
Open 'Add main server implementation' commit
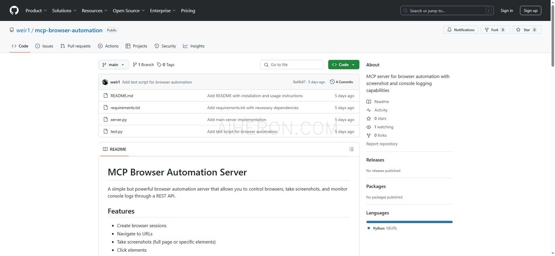[237, 120]
